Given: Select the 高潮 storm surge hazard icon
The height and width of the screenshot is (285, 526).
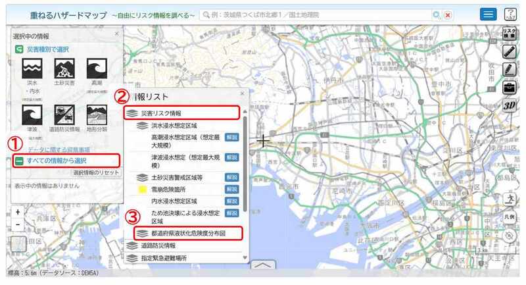Looking at the screenshot, I should [97, 68].
